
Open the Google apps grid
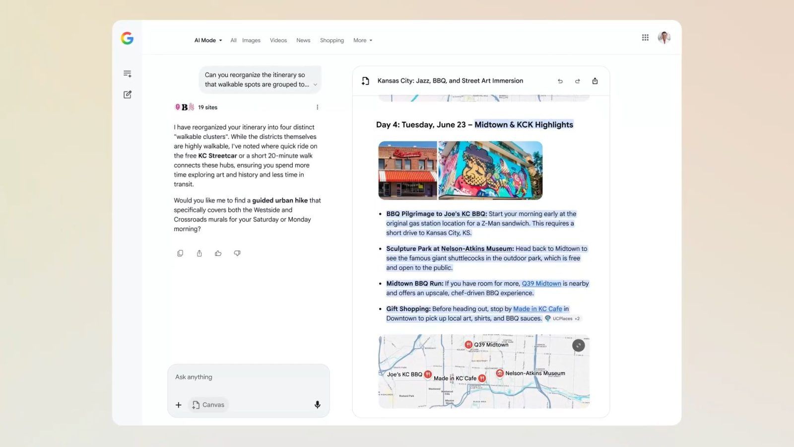(x=645, y=37)
